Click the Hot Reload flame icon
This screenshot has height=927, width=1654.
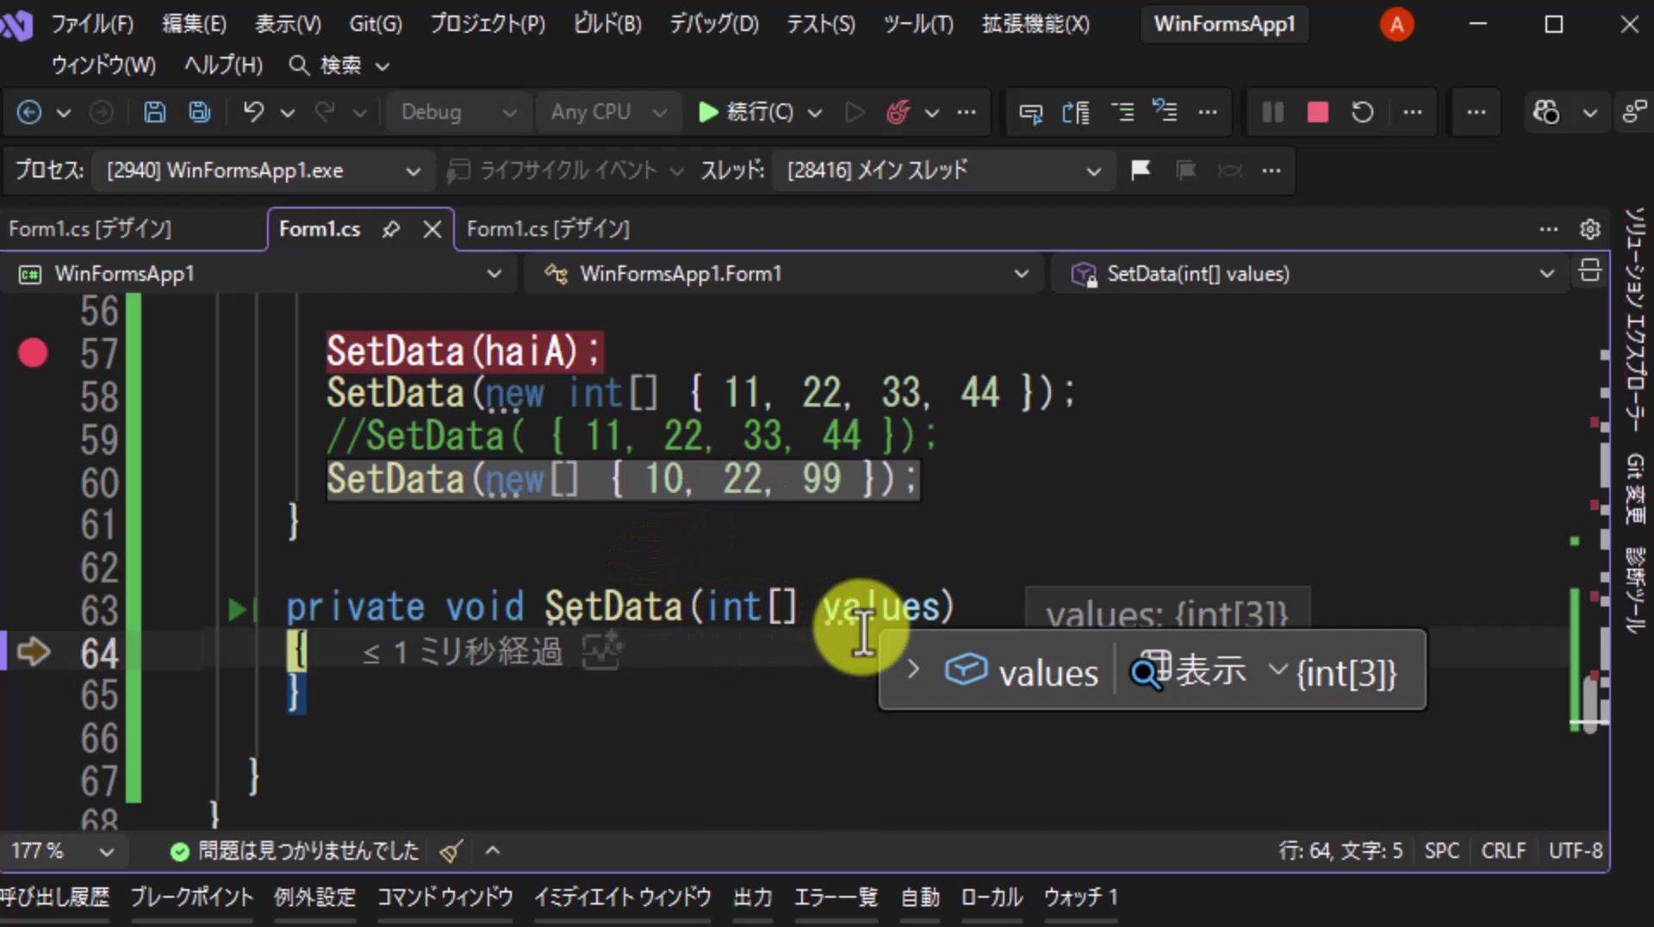point(898,112)
